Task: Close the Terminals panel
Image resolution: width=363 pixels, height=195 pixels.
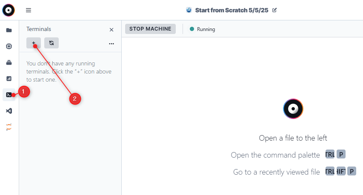Action: click(x=111, y=30)
